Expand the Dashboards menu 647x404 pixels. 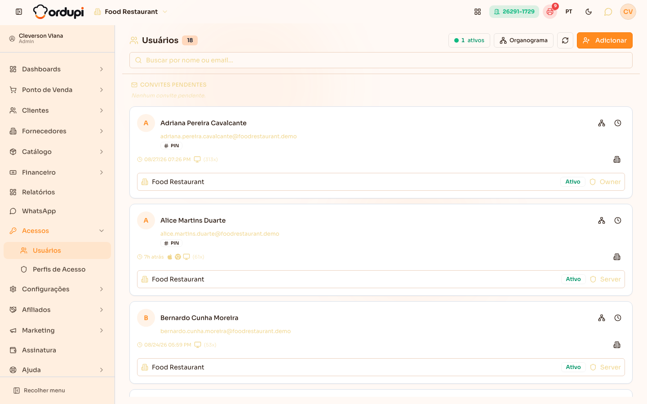point(57,69)
